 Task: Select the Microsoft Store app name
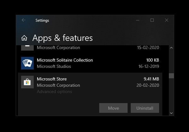[x=52, y=79]
